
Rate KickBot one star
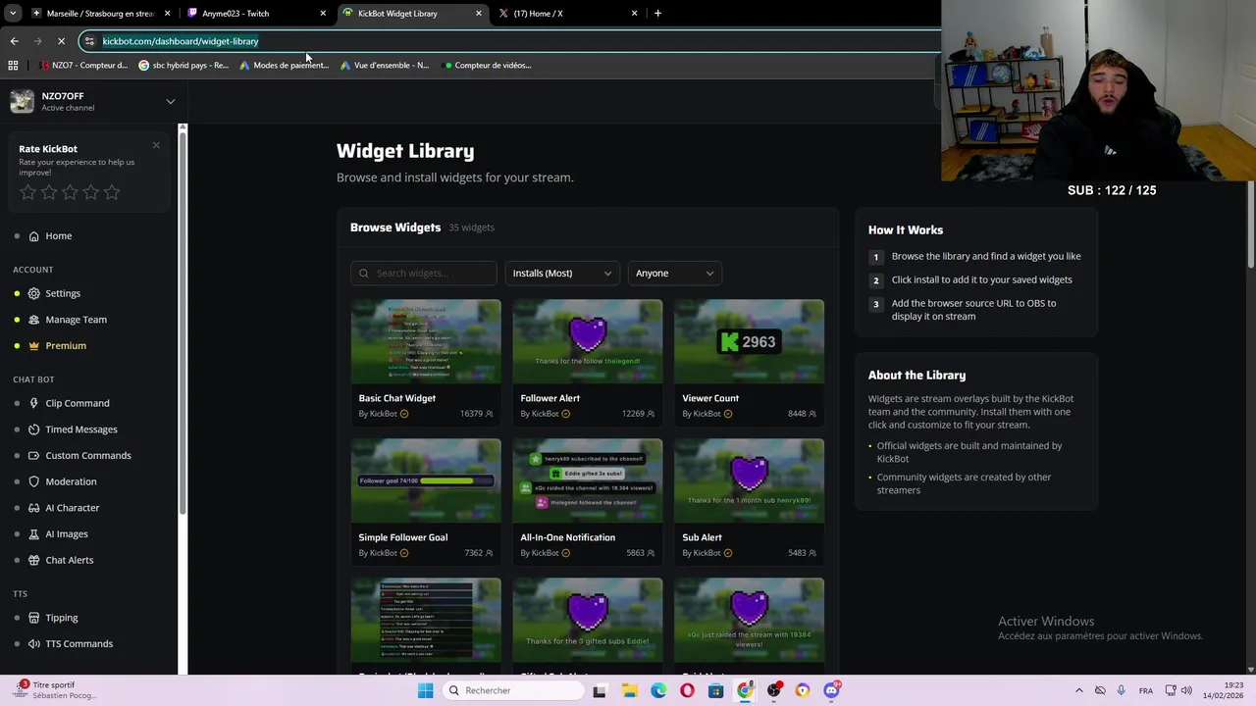pos(27,192)
